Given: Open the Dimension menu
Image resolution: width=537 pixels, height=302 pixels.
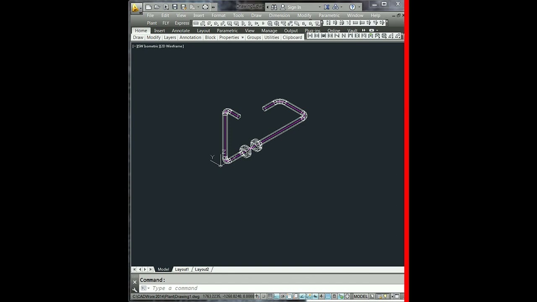Looking at the screenshot, I should click(x=279, y=16).
